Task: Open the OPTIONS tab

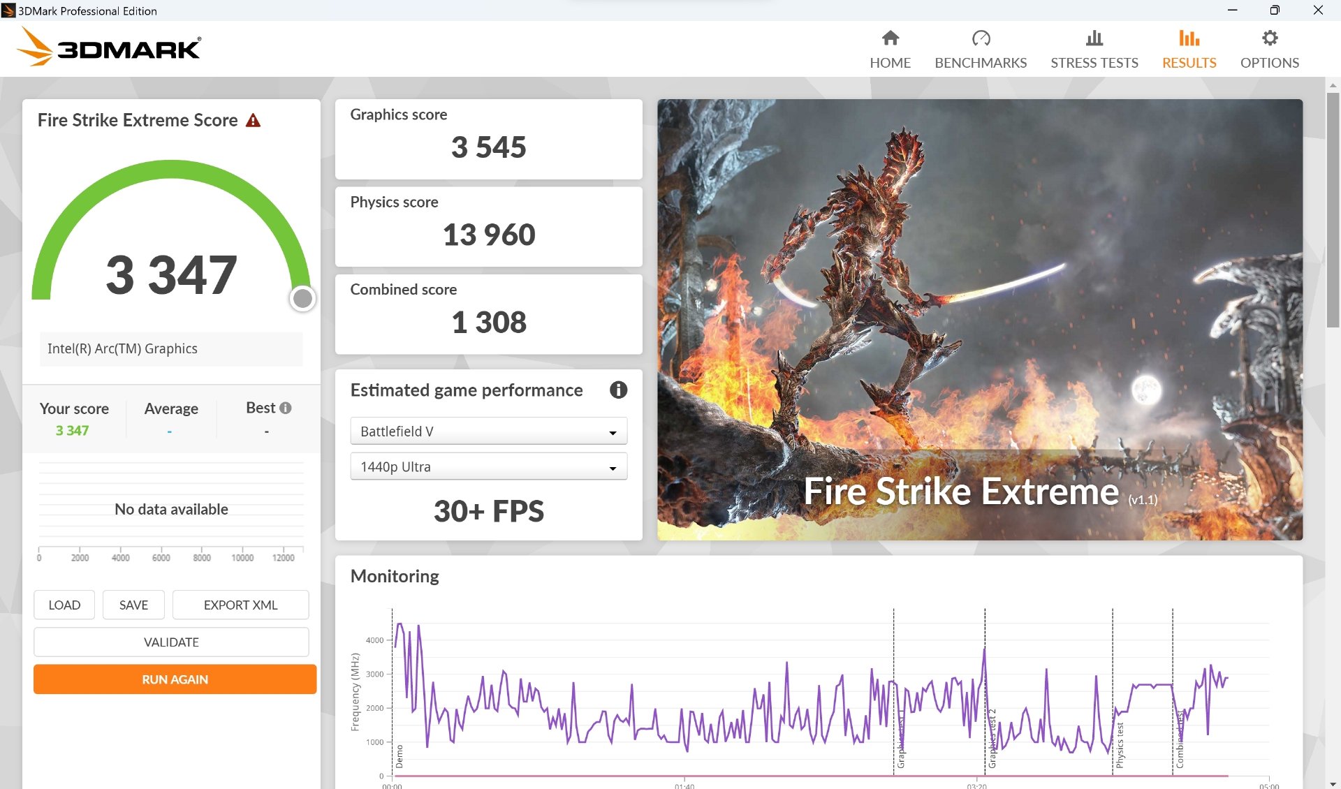Action: pyautogui.click(x=1269, y=49)
